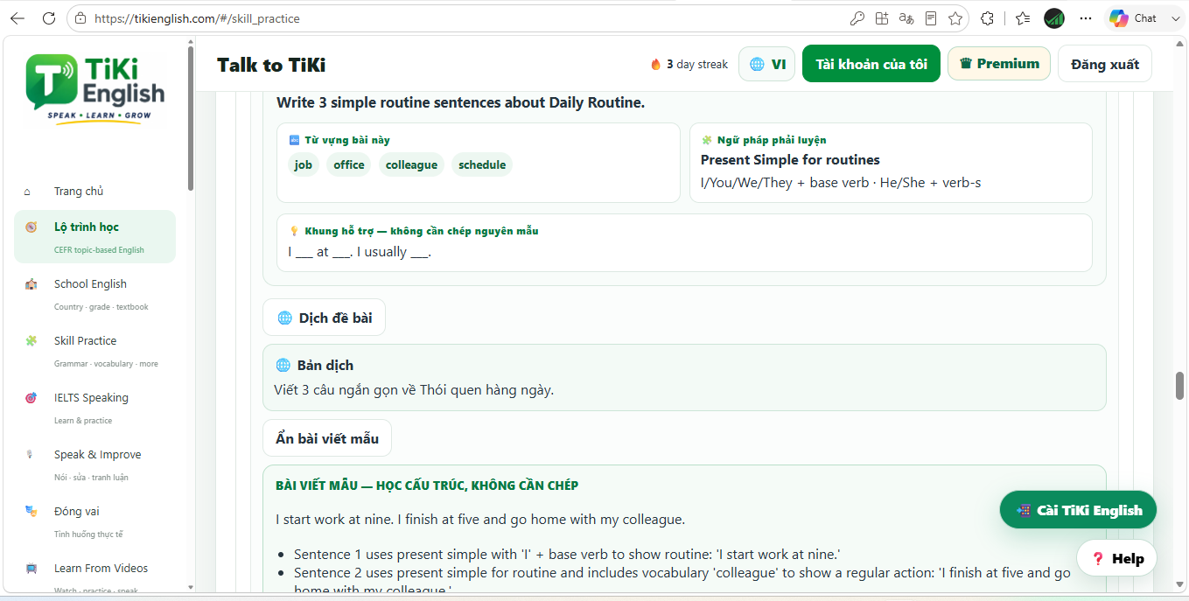Click the IELTS Speaking target icon
This screenshot has height=601, width=1189.
[x=31, y=398]
